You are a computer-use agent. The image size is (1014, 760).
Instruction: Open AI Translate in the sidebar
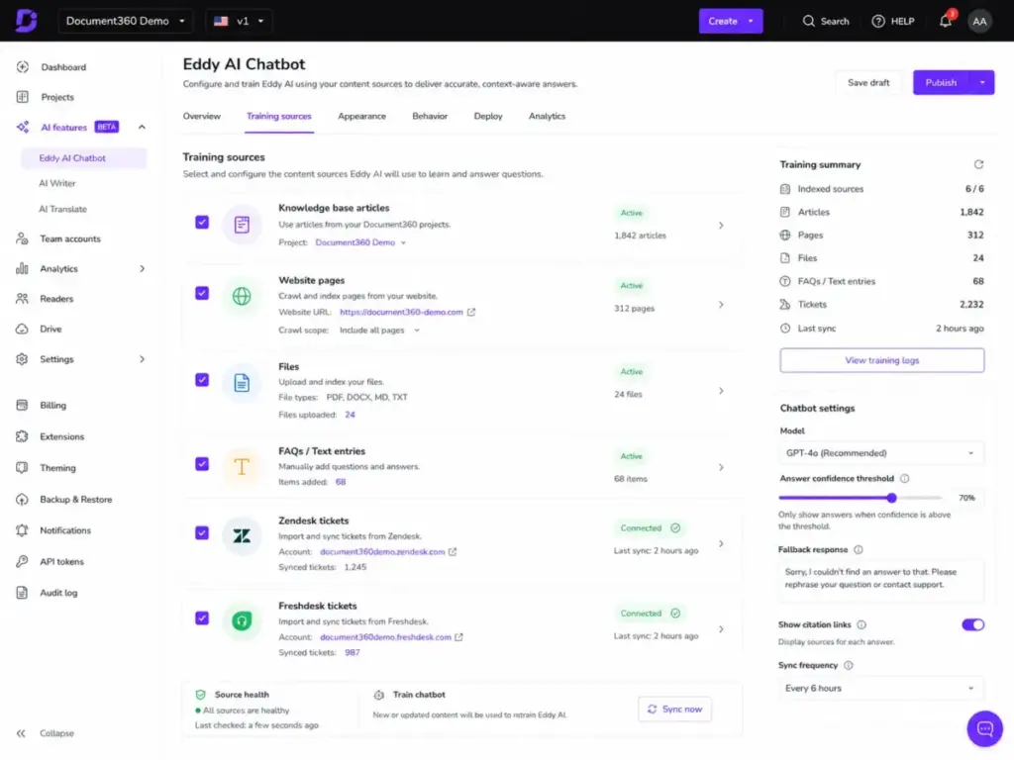62,210
